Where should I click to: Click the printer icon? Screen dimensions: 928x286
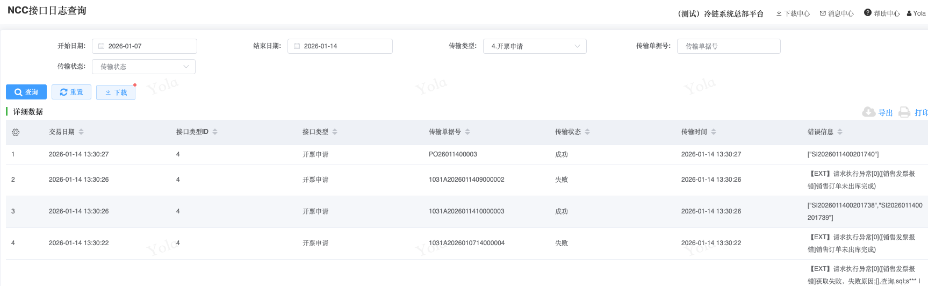(904, 112)
